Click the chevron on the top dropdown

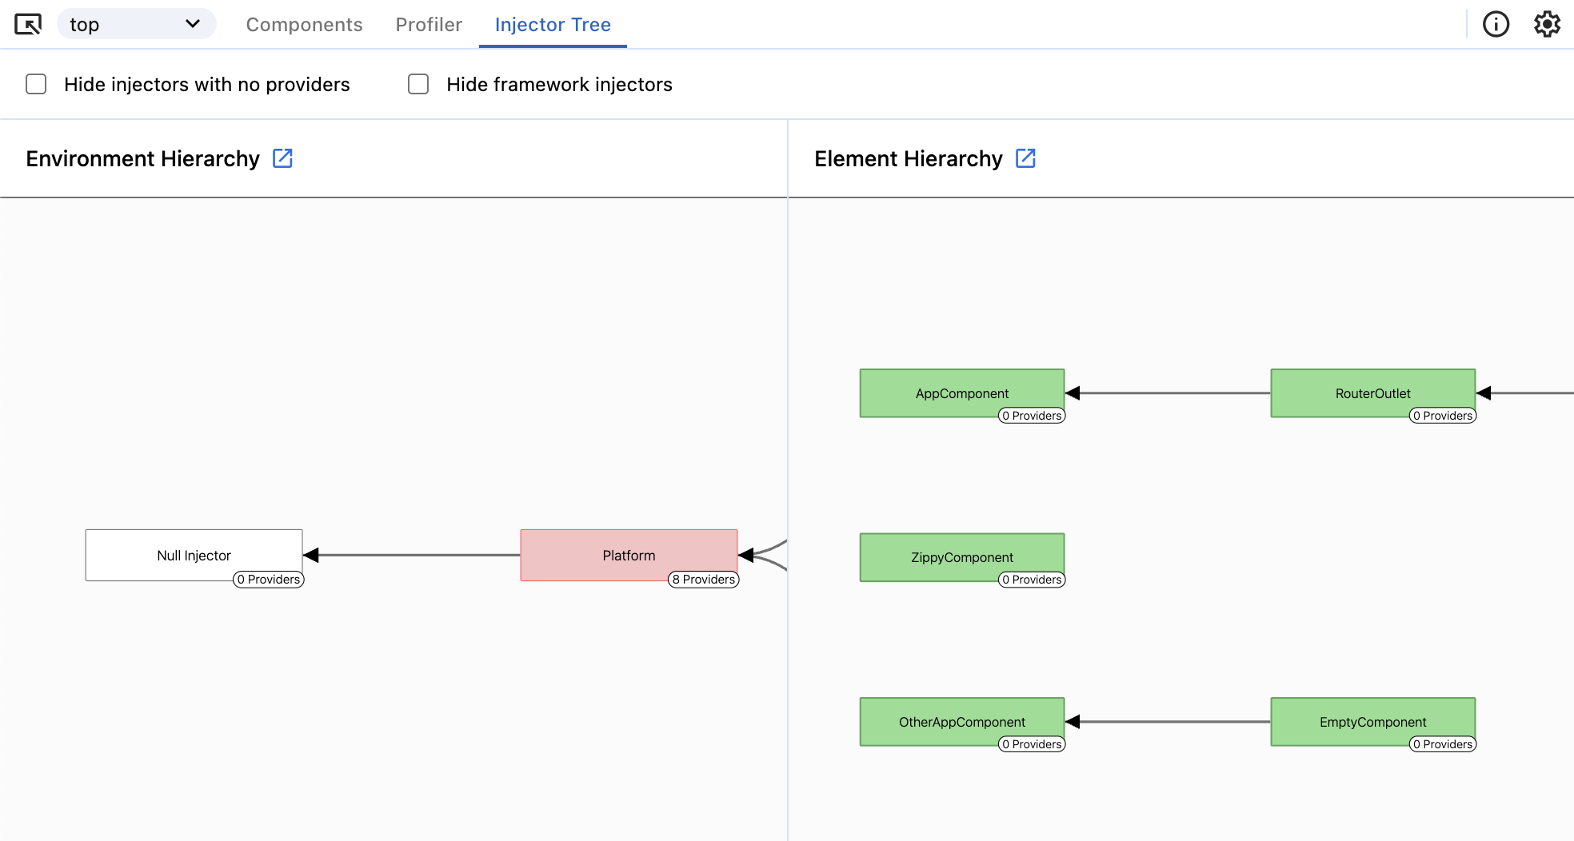[193, 24]
